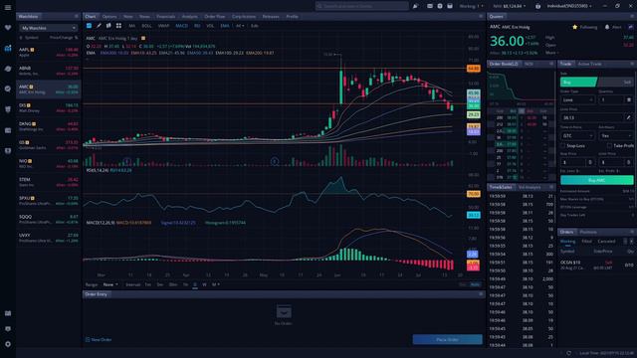
Task: Click the Buy AMC button
Action: (x=597, y=180)
